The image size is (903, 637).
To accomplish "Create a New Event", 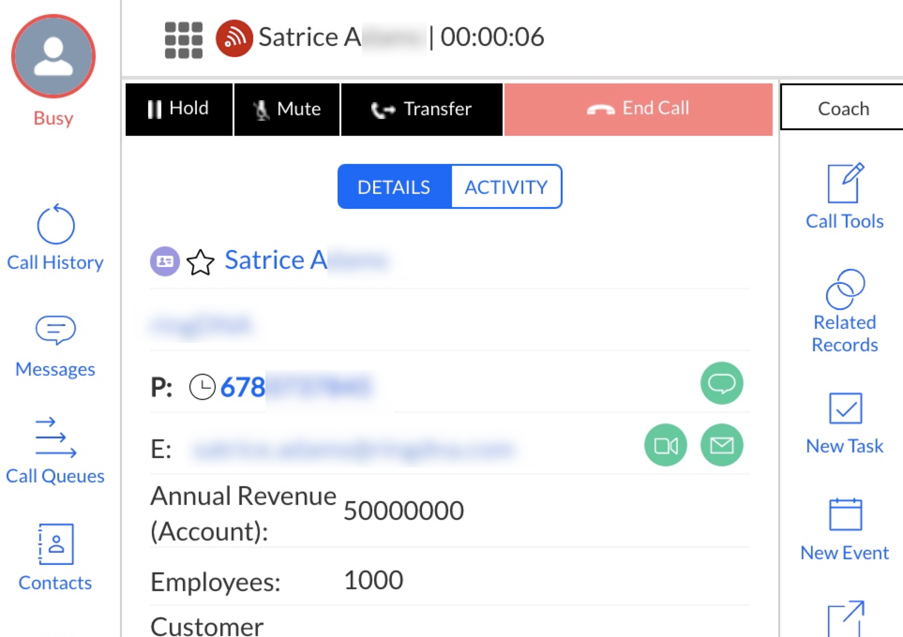I will point(844,529).
